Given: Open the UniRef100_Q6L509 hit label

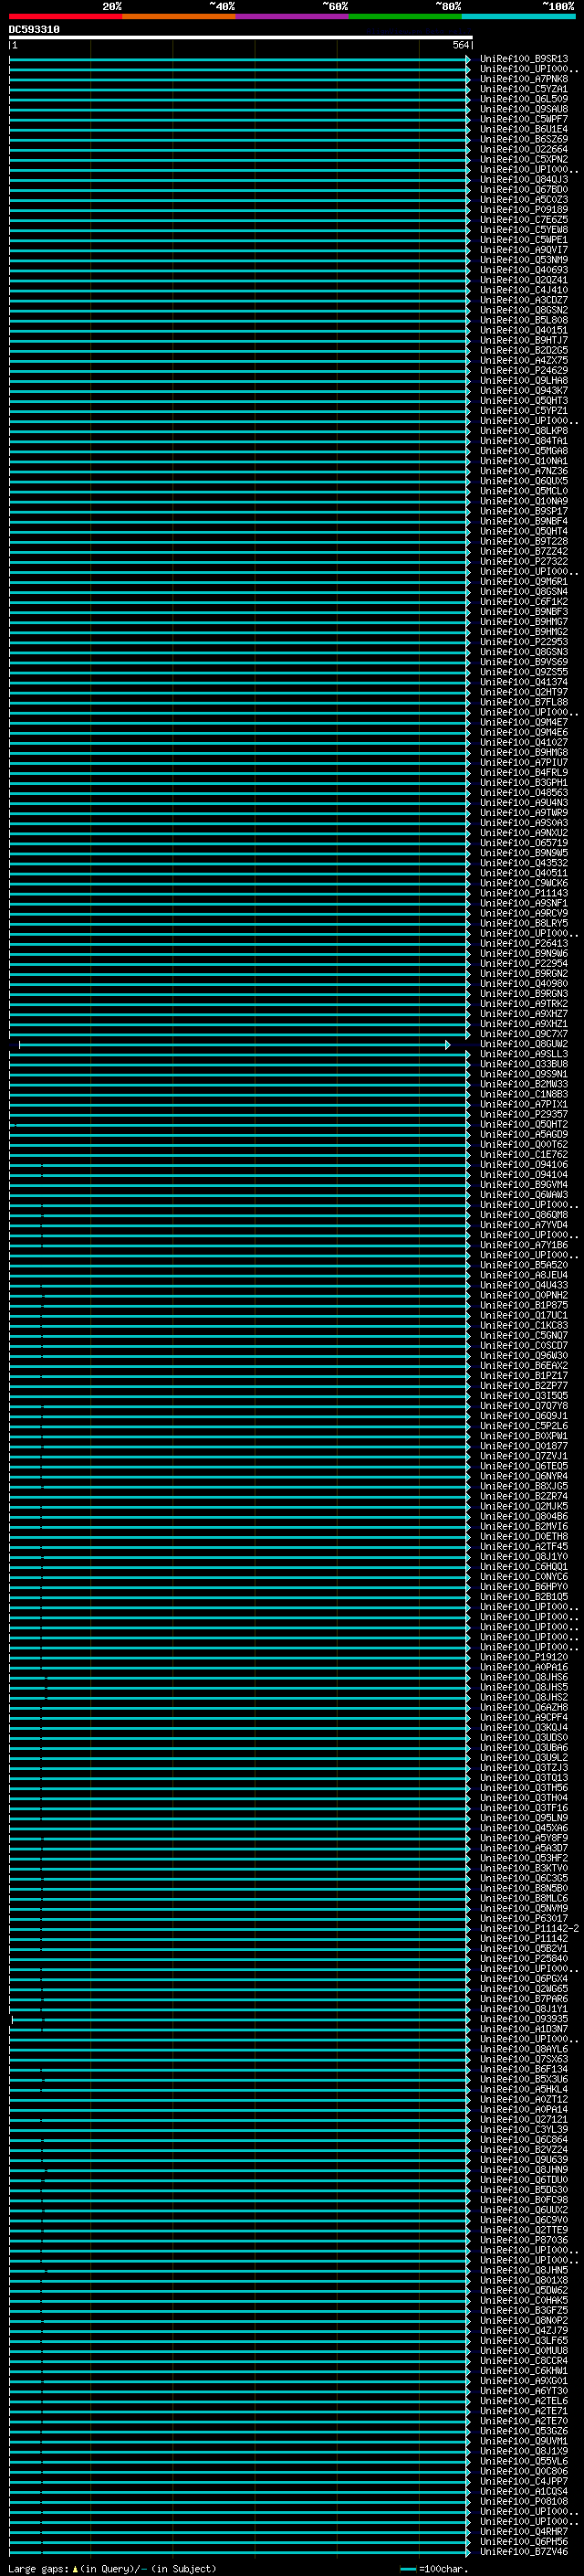Looking at the screenshot, I should 523,99.
